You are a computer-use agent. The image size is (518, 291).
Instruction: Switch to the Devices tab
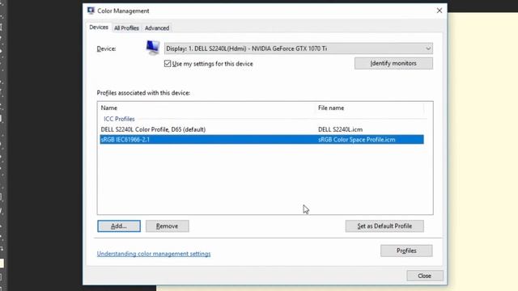[99, 27]
